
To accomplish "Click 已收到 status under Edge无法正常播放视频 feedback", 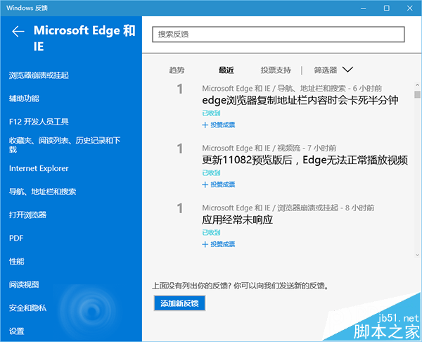I will coord(211,172).
